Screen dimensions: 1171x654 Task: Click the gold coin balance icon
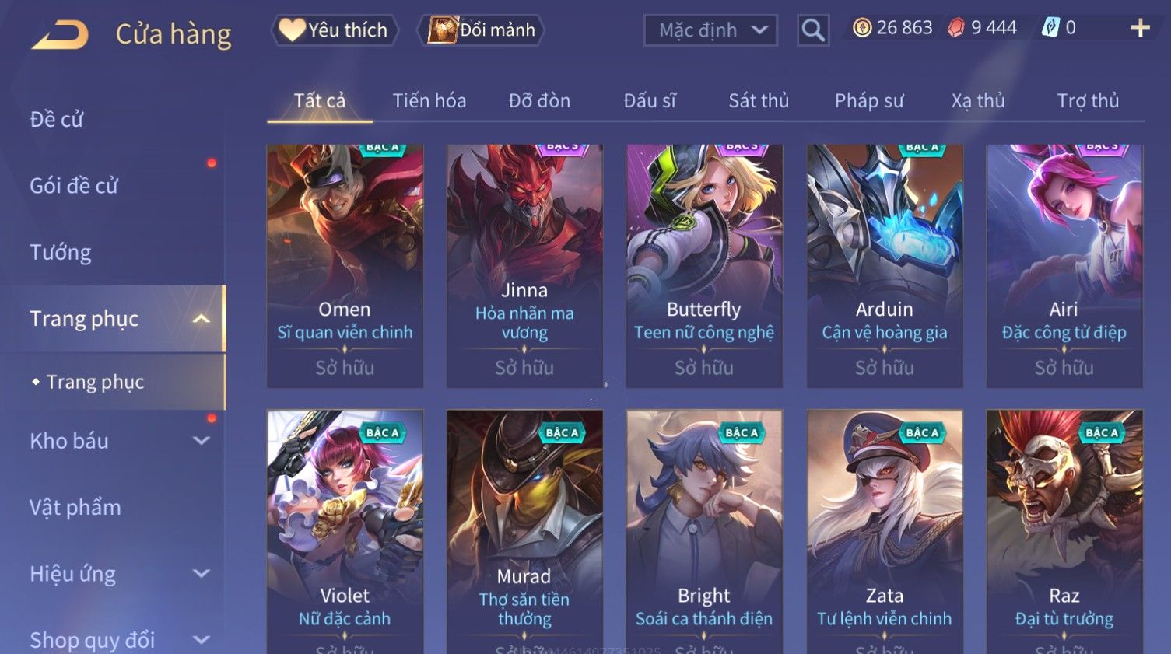(x=862, y=28)
